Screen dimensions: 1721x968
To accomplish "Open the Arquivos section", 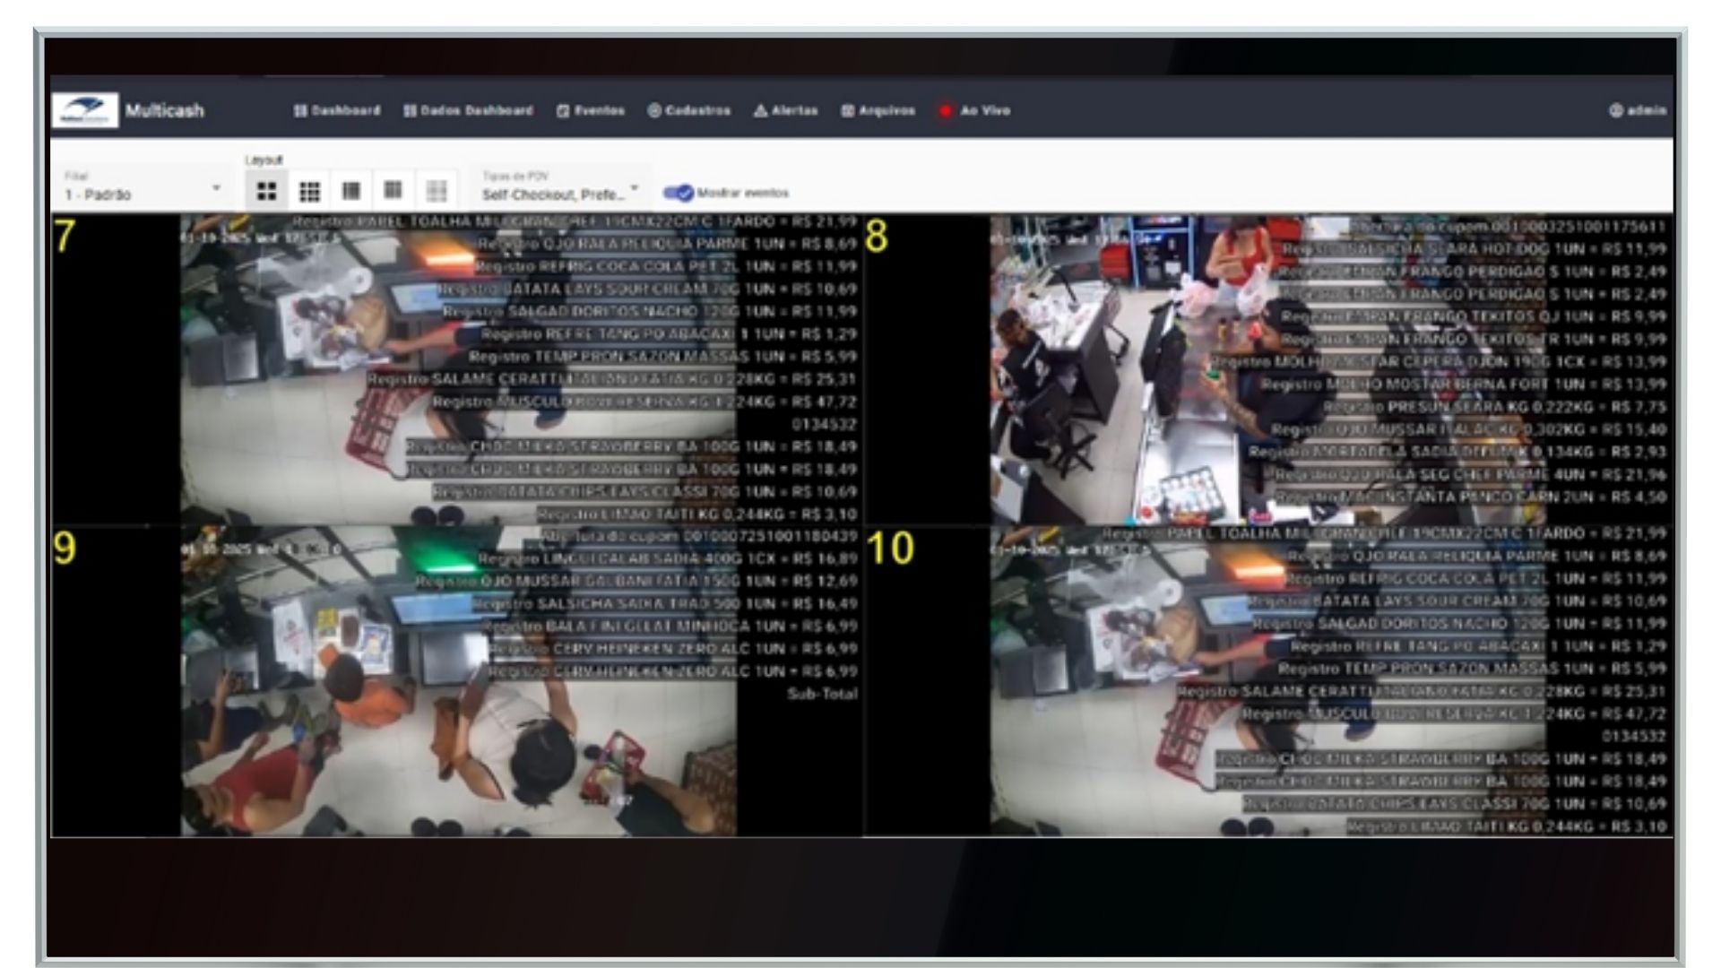I will pyautogui.click(x=878, y=110).
